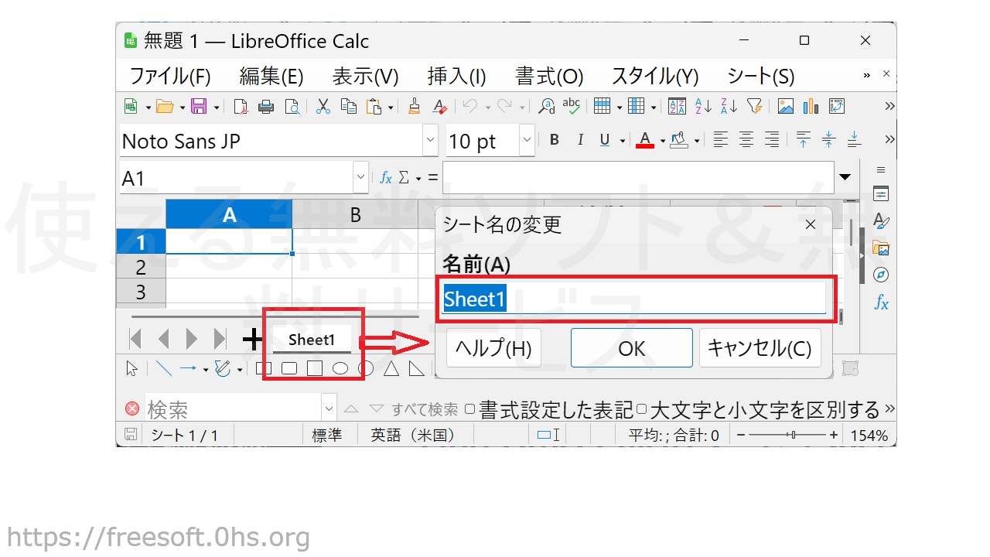Screen dimensions: 990x557
Task: Enable 大文字と小文字を区別する checkbox
Action: pos(641,408)
